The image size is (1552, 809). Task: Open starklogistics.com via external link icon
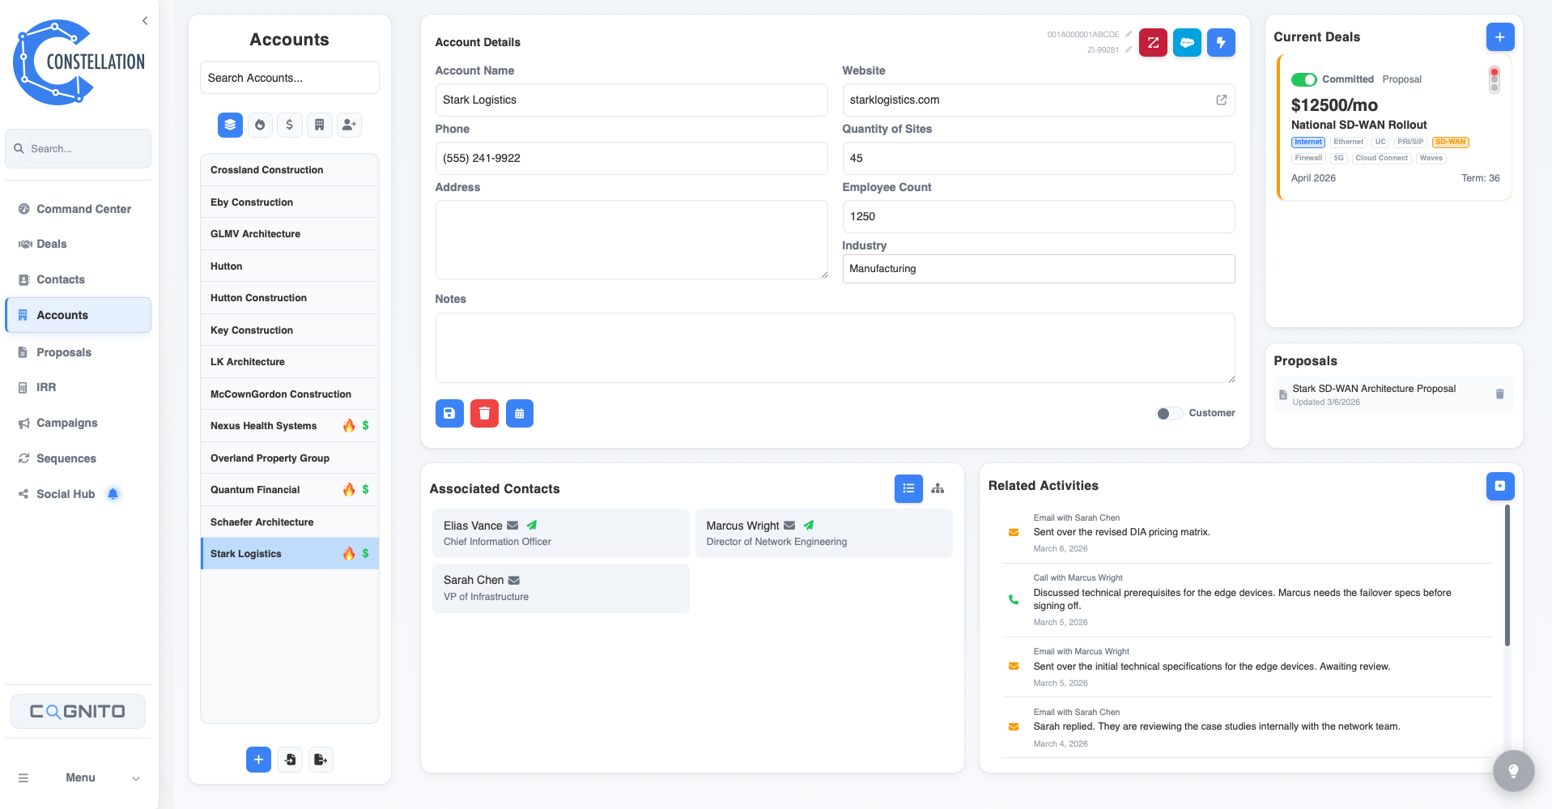(x=1220, y=100)
